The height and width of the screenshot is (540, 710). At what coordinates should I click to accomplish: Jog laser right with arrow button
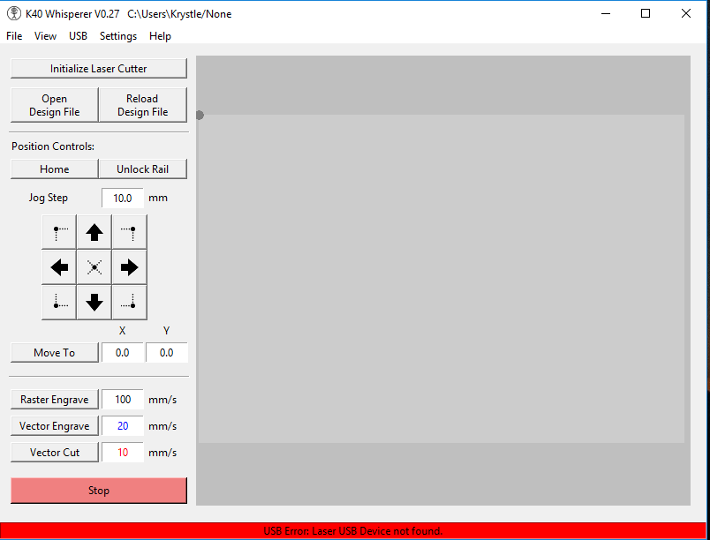click(130, 267)
